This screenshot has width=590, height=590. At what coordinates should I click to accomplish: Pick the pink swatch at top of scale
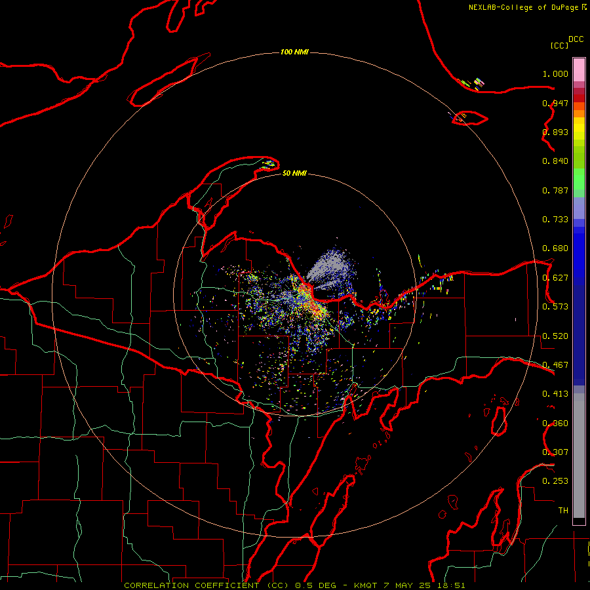tap(579, 69)
